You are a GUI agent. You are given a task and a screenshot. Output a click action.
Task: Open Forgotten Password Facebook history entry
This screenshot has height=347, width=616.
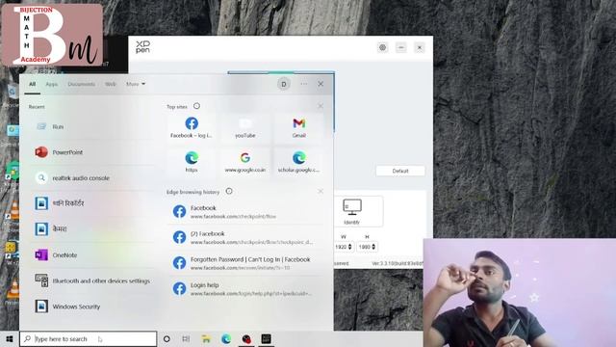point(246,263)
